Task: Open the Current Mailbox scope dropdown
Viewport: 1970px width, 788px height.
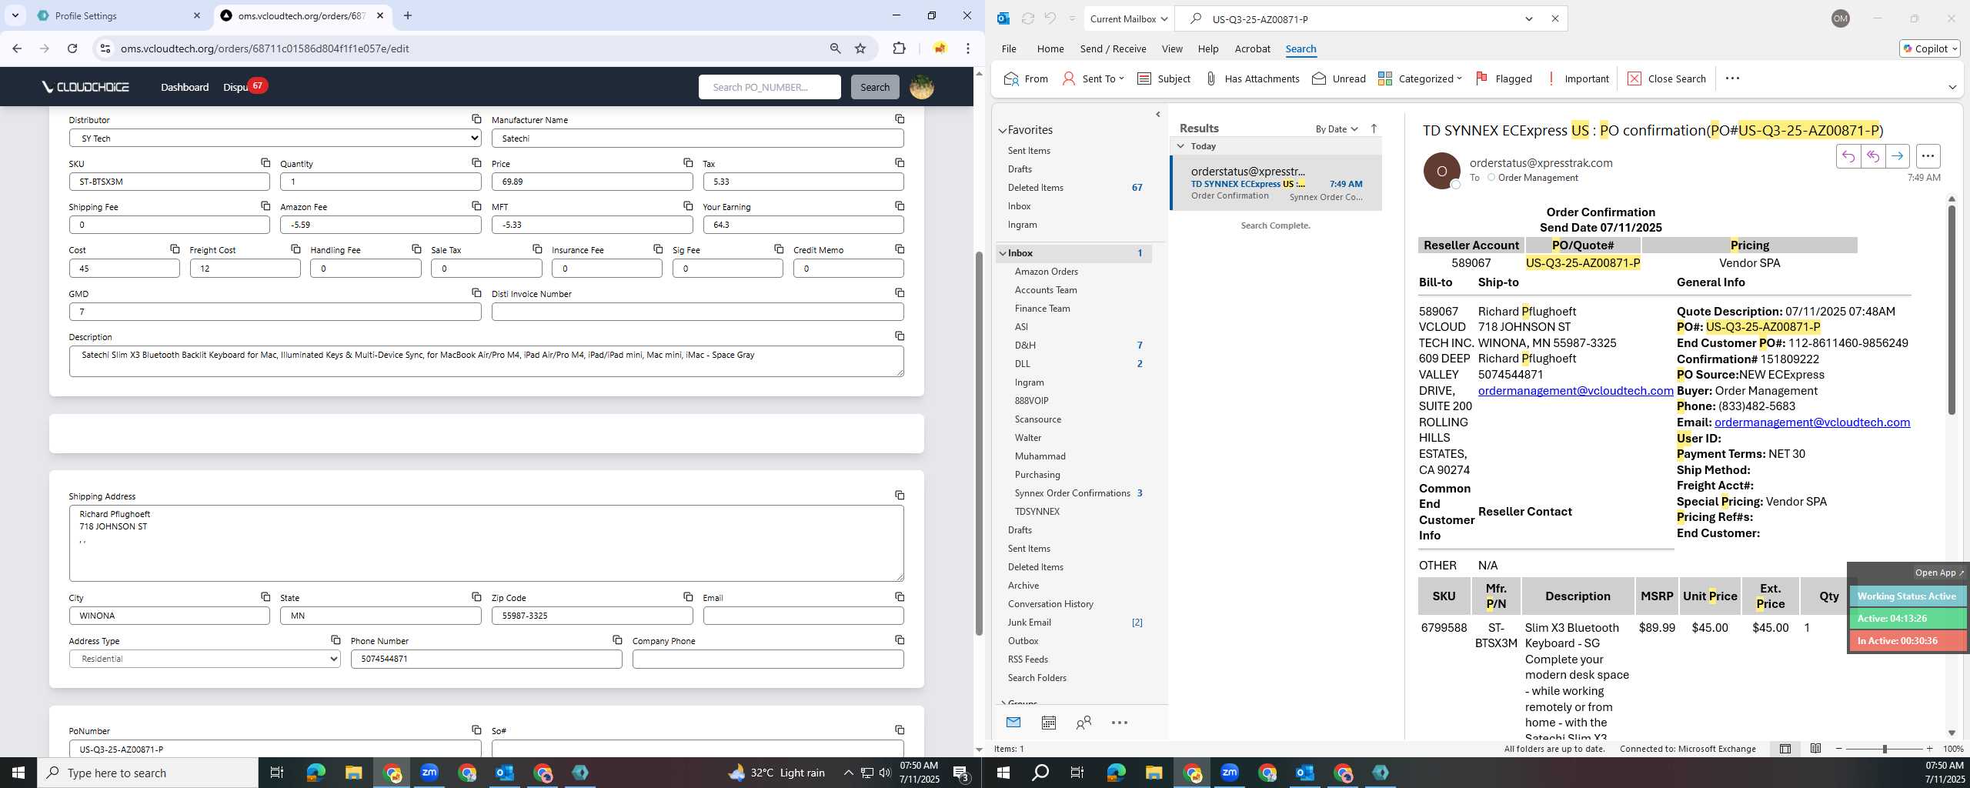Action: click(1129, 18)
